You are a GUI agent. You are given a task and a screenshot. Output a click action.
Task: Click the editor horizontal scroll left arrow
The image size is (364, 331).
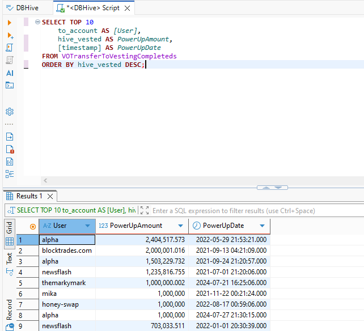coord(45,180)
